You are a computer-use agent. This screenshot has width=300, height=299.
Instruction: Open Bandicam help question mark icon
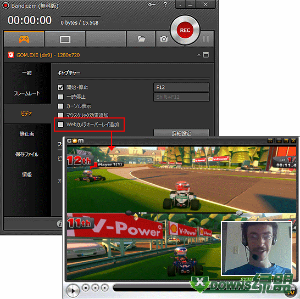(165, 4)
